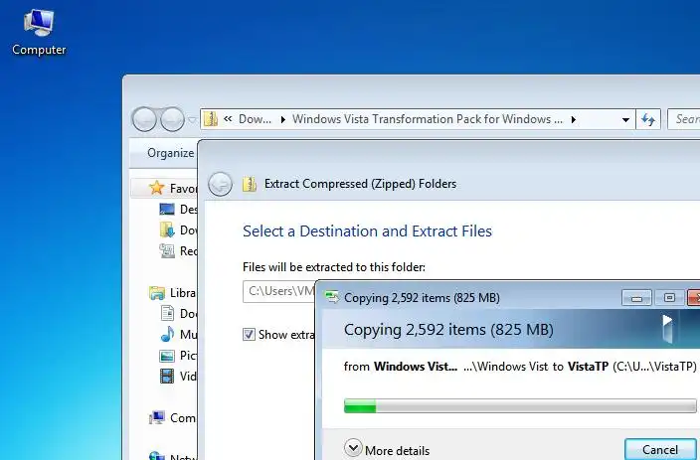Select the Dow... breadcrumb in address bar

pos(255,119)
